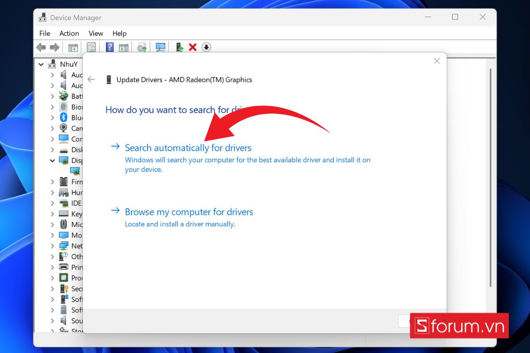Toggle the show/hide action pane toolbar icon
The height and width of the screenshot is (353, 530).
tap(124, 47)
